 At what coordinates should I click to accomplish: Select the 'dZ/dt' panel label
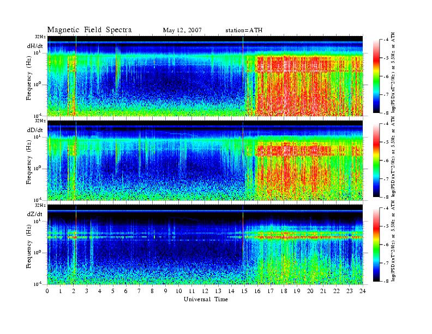[35, 214]
